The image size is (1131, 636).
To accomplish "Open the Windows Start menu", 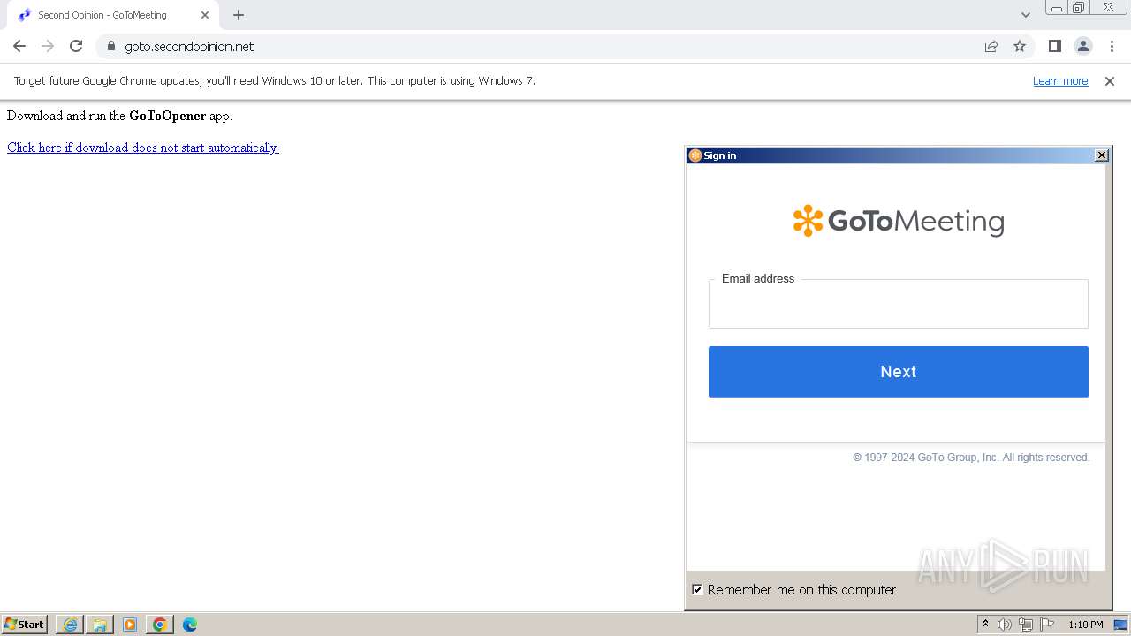I will 25,625.
